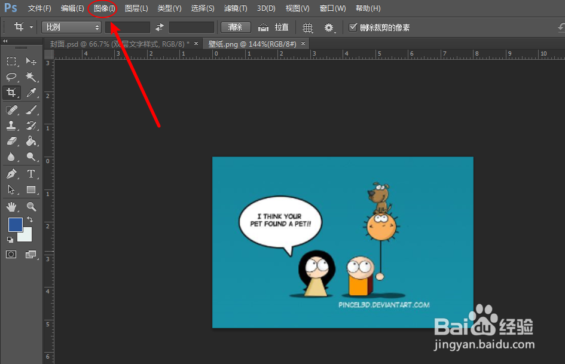Toggle Quick Mask mode
The height and width of the screenshot is (364, 565).
point(11,255)
